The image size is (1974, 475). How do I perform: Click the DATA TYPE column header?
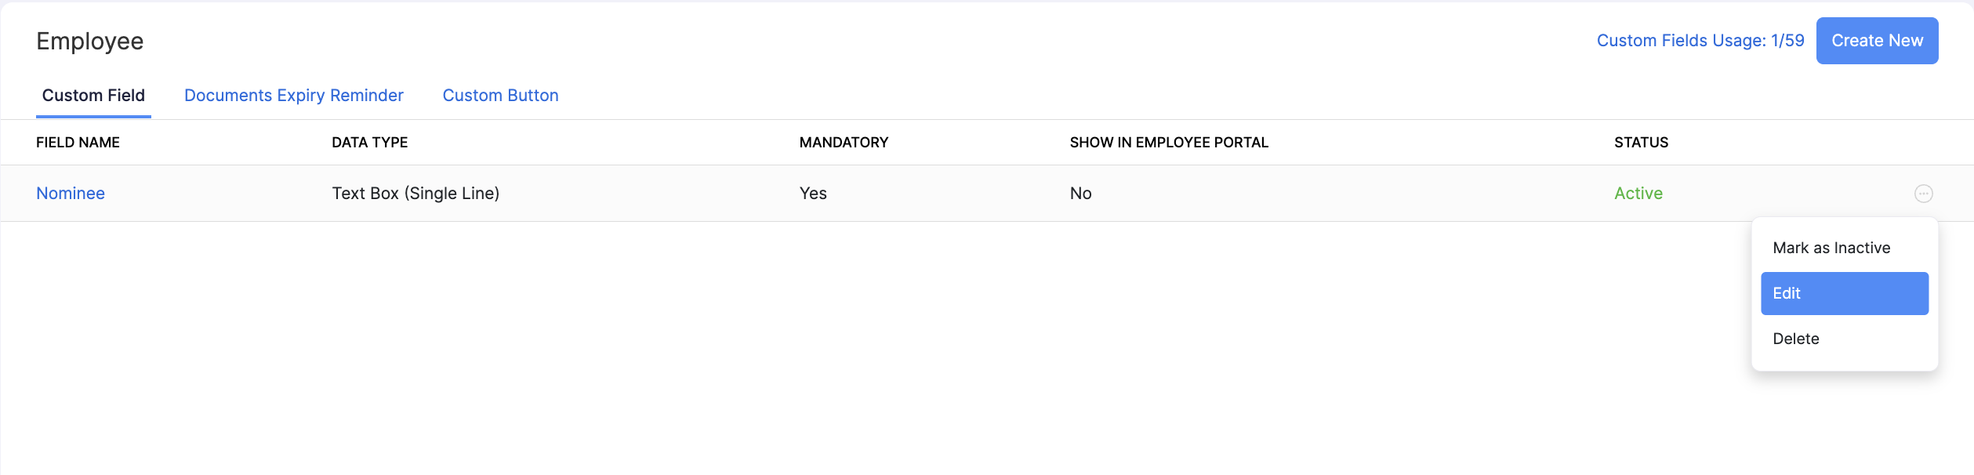(x=369, y=143)
